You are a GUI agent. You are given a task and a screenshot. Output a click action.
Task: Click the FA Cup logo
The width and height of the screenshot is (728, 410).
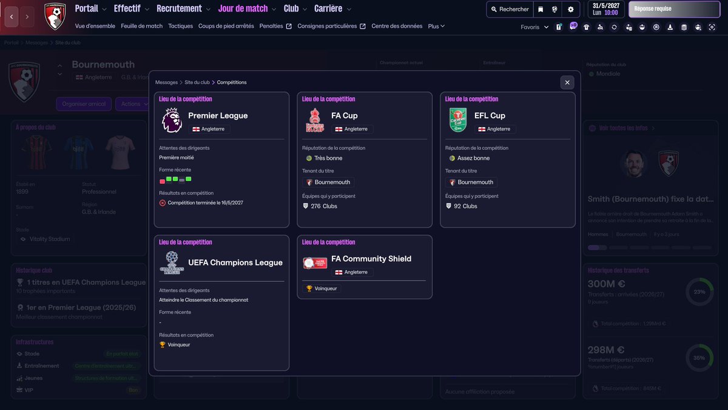coord(314,120)
